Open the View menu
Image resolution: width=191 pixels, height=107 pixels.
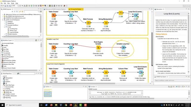pos(9,3)
